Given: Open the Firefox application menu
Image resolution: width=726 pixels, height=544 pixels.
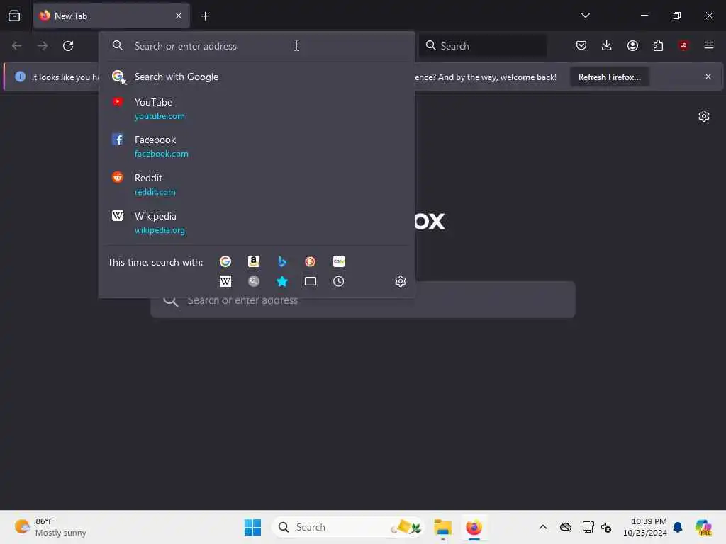Looking at the screenshot, I should pos(709,45).
